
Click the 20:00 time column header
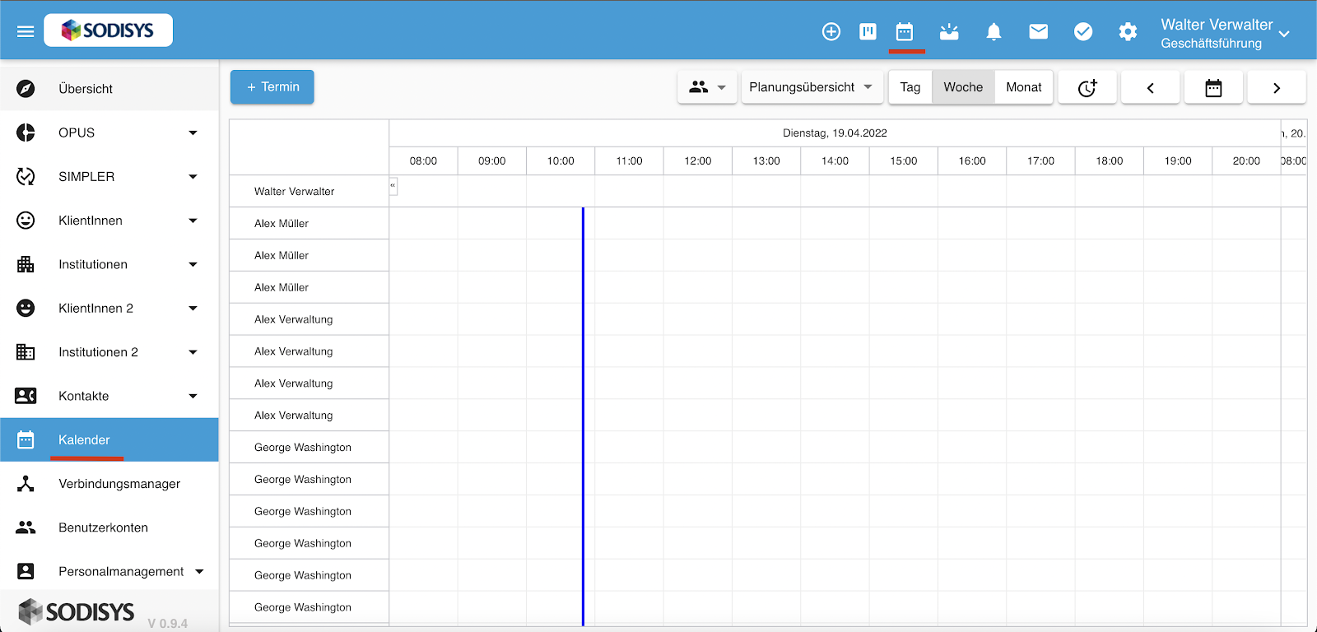click(1246, 160)
